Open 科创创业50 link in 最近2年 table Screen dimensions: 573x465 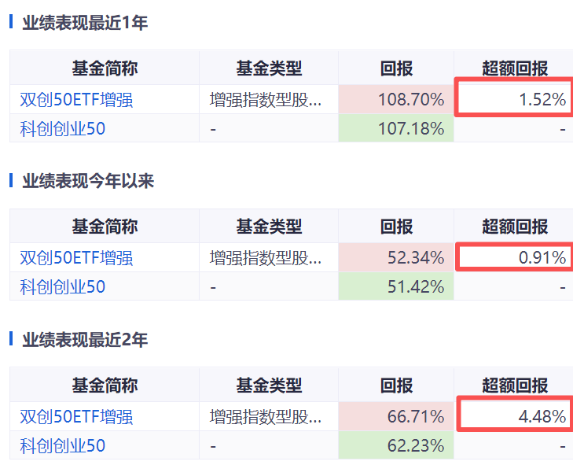click(63, 445)
